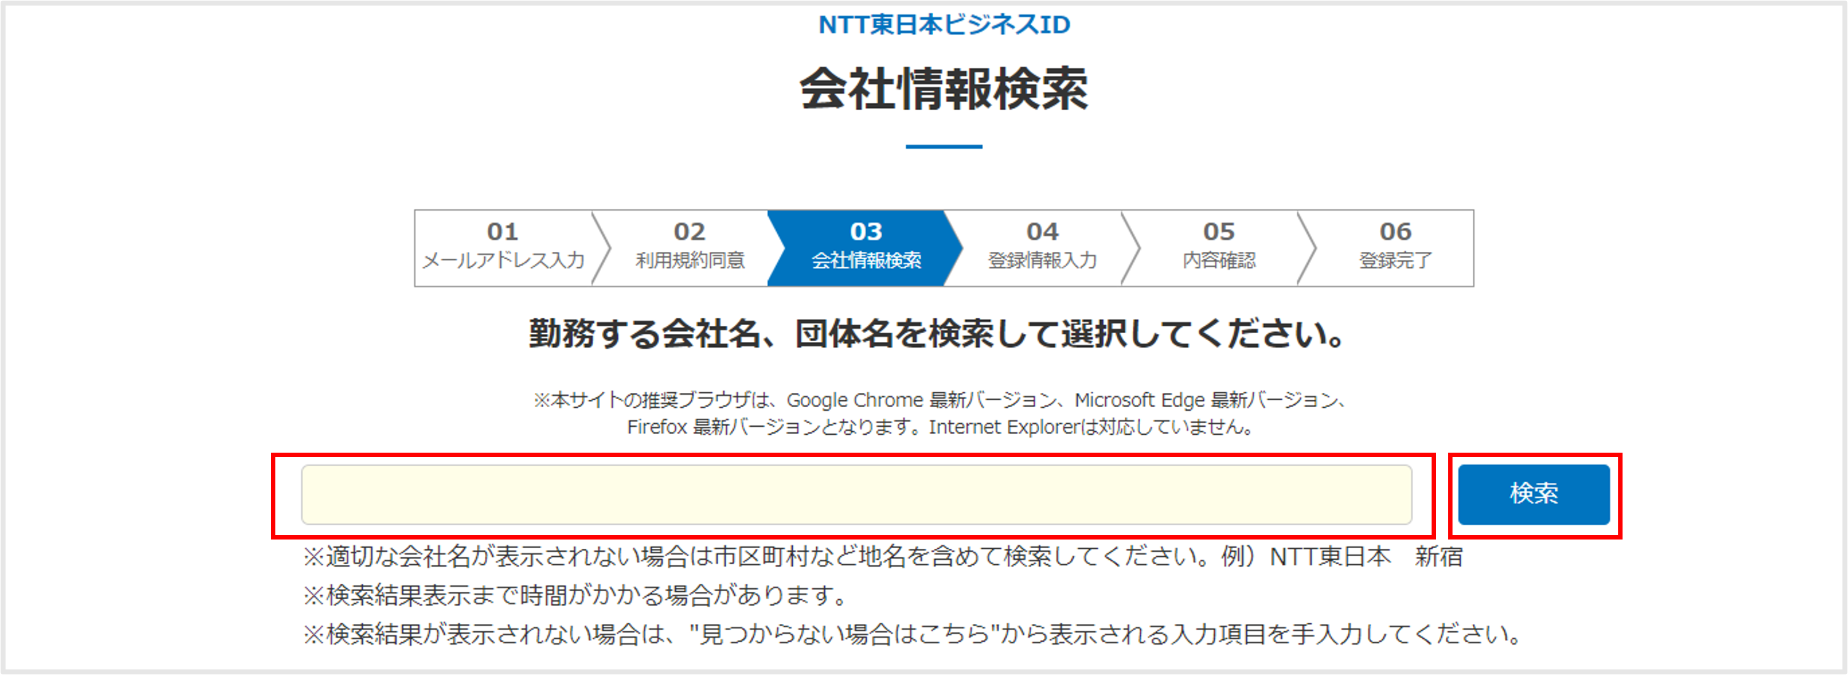Screen dimensions: 1848x675
Task: Click the 会社情報検索 page title
Action: coord(944,89)
